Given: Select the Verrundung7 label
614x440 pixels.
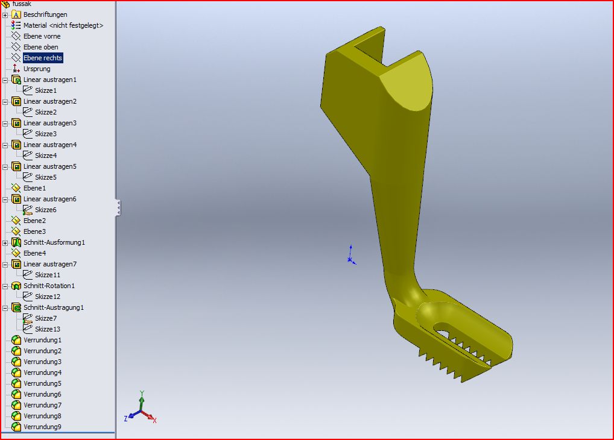Looking at the screenshot, I should tap(42, 405).
